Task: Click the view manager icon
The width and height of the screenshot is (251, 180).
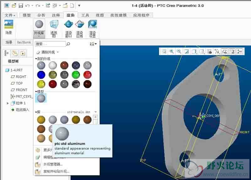Action: coord(209,51)
